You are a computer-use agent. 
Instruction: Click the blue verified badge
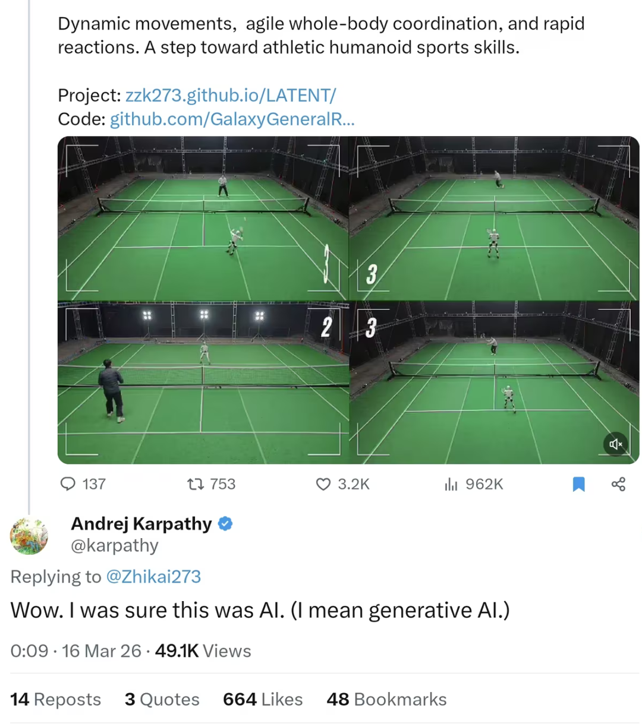[x=225, y=523]
